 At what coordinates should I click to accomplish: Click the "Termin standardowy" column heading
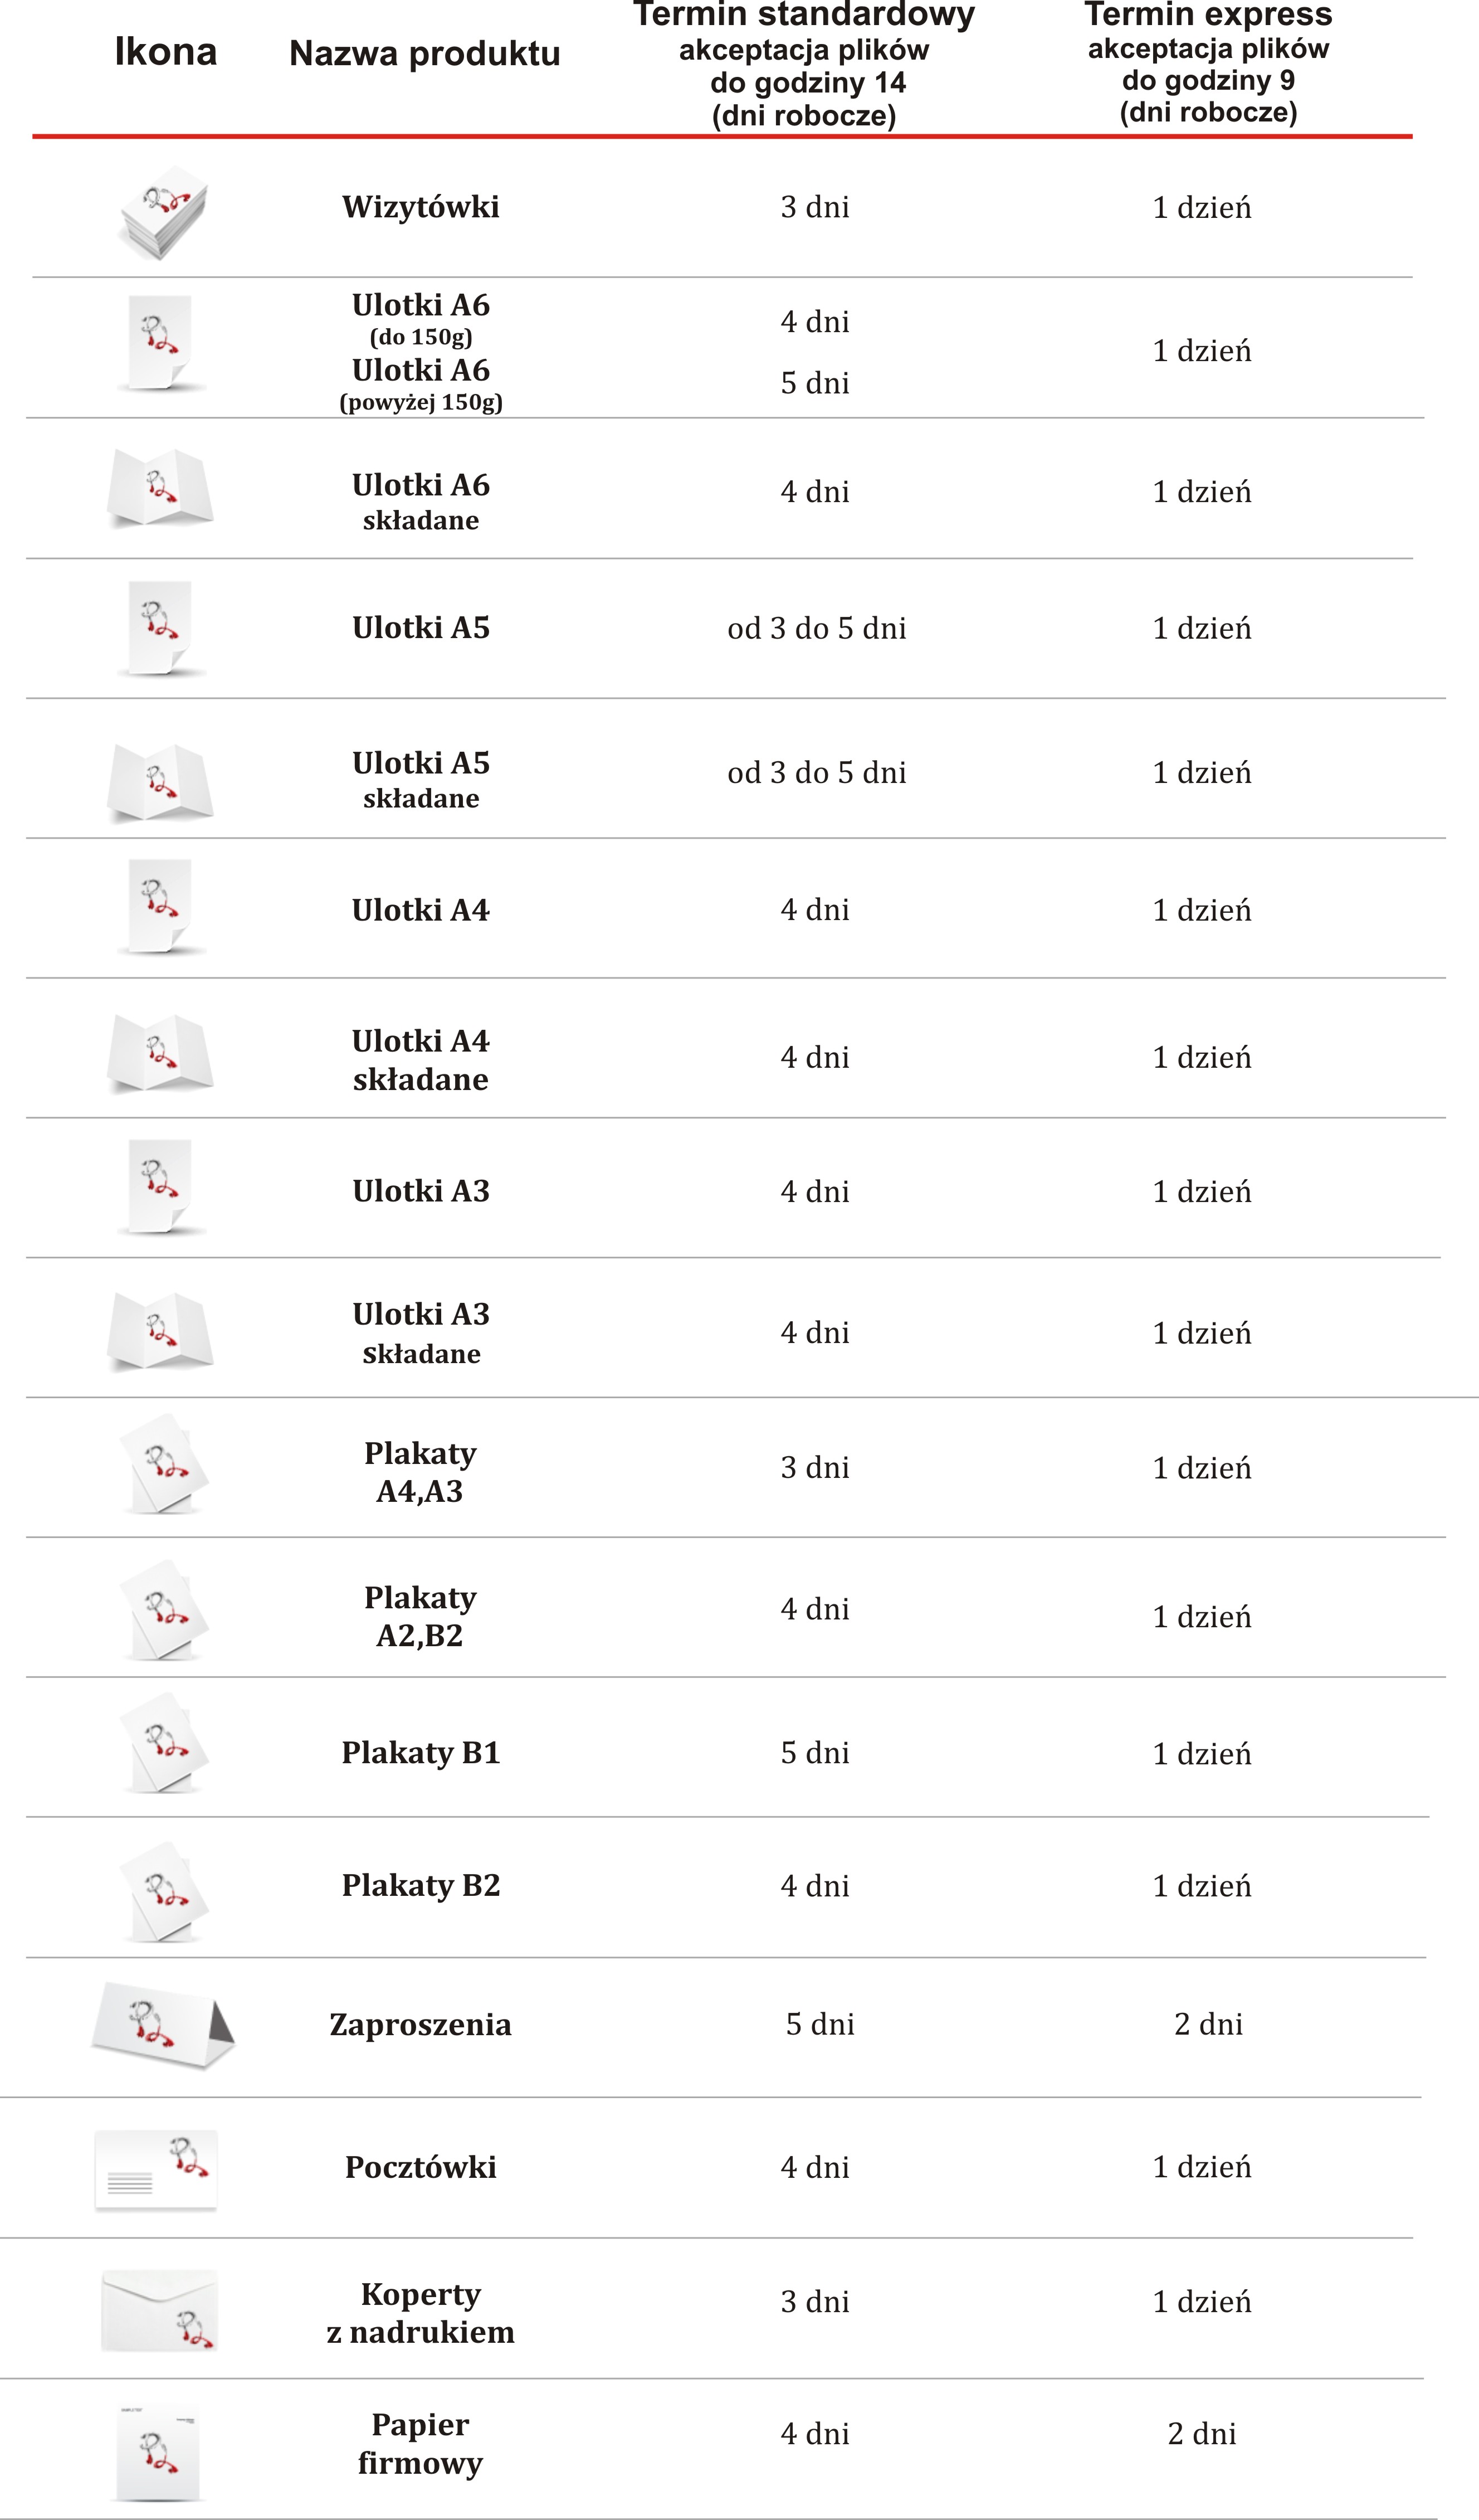click(x=803, y=15)
